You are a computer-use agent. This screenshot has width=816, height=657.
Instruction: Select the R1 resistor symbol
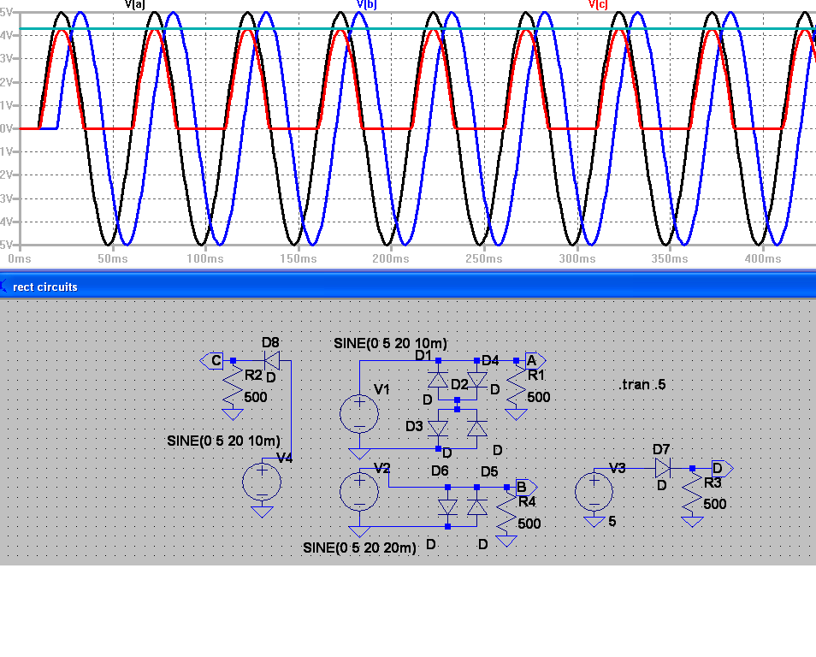pos(516,385)
